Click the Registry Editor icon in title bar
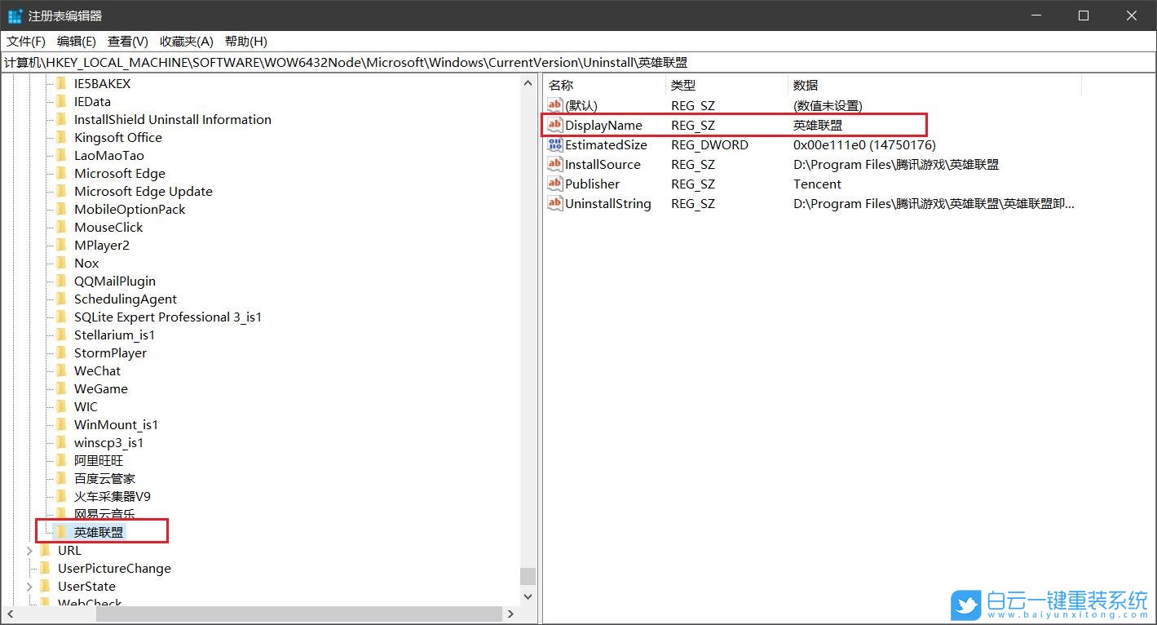The image size is (1157, 625). point(14,15)
